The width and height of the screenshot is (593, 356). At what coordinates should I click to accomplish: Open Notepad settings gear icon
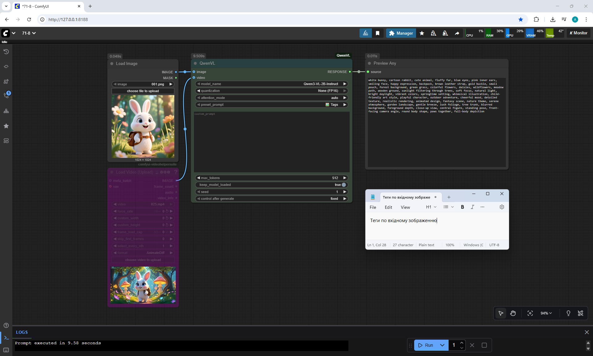pos(502,207)
